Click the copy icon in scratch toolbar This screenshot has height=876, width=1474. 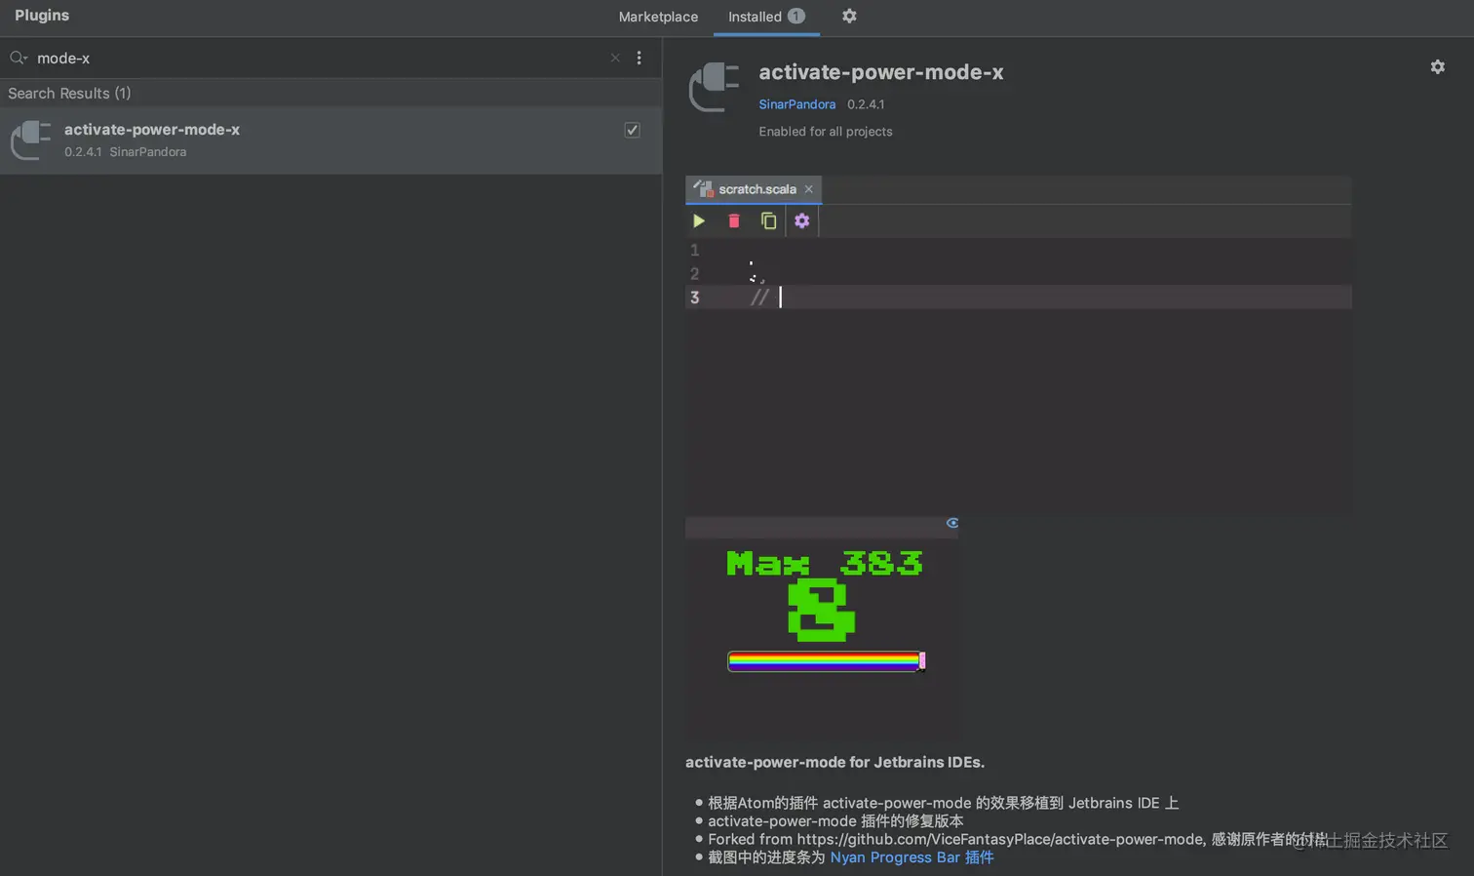(768, 220)
